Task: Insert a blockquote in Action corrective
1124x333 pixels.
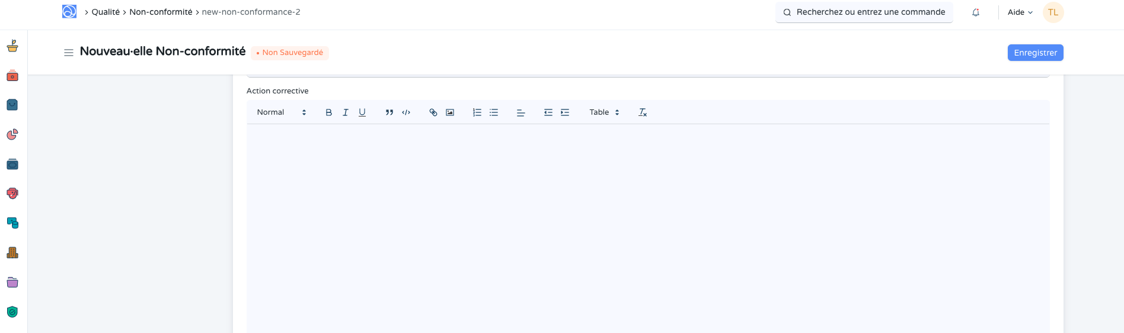Action: 389,112
